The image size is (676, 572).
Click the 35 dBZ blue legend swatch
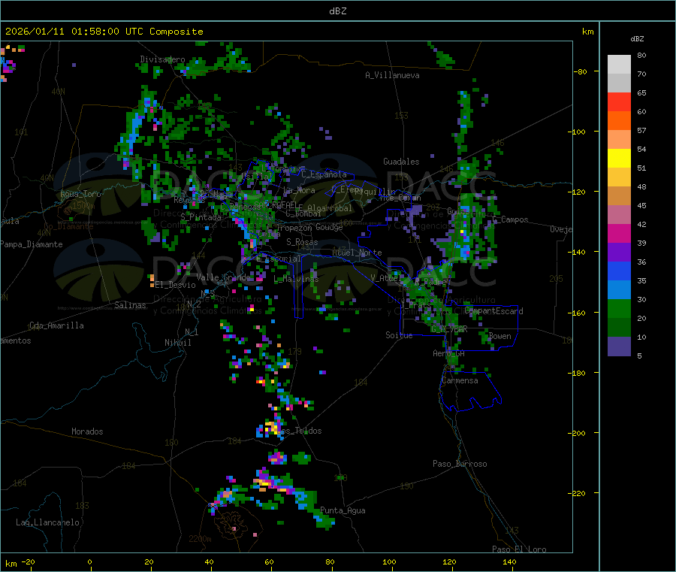pyautogui.click(x=619, y=271)
